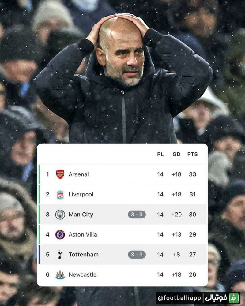Image resolution: width=245 pixels, height=306 pixels.
Task: Click Man City's +20 goal difference
Action: coord(176,215)
